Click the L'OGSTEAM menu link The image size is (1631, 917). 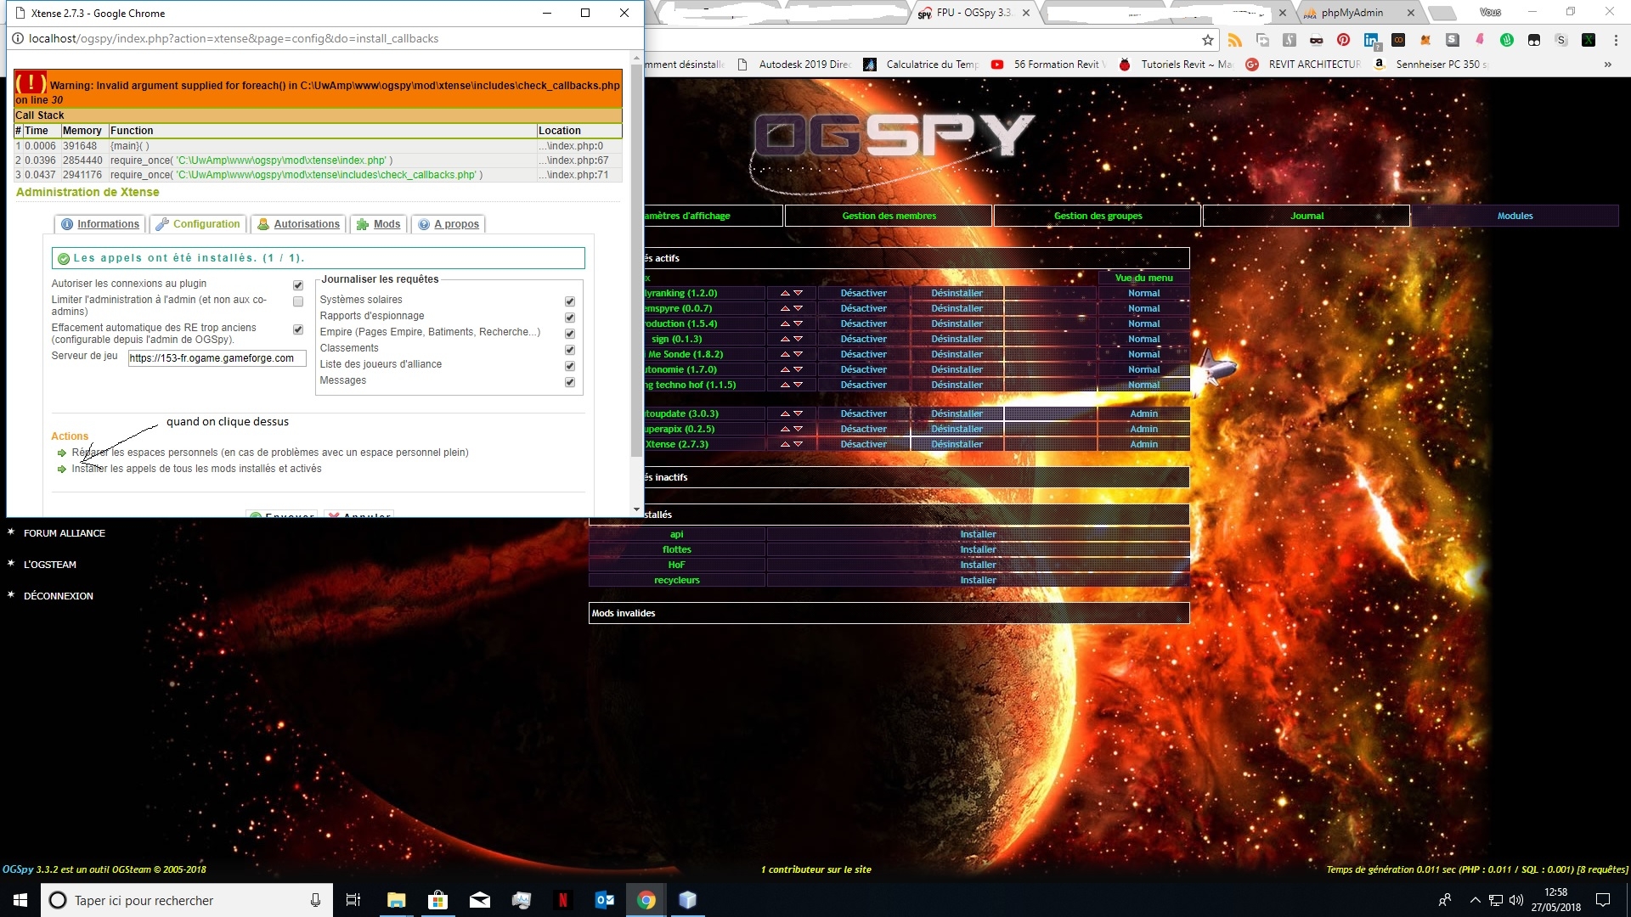[x=50, y=565]
